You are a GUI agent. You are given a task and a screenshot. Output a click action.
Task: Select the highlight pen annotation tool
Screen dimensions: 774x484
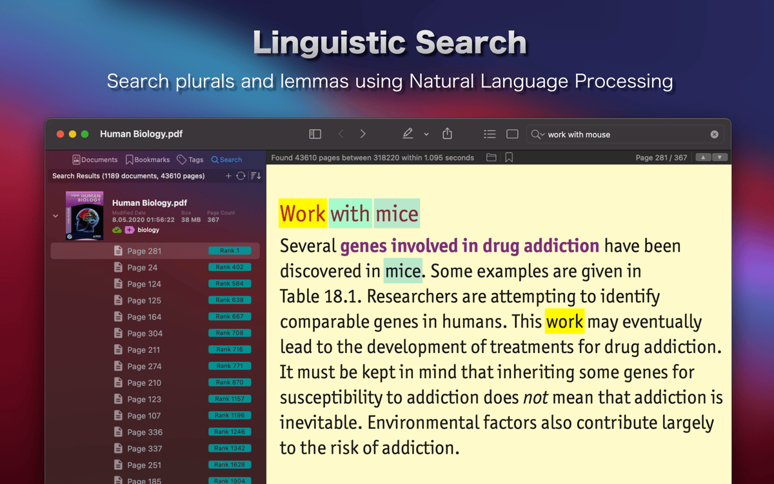(408, 134)
